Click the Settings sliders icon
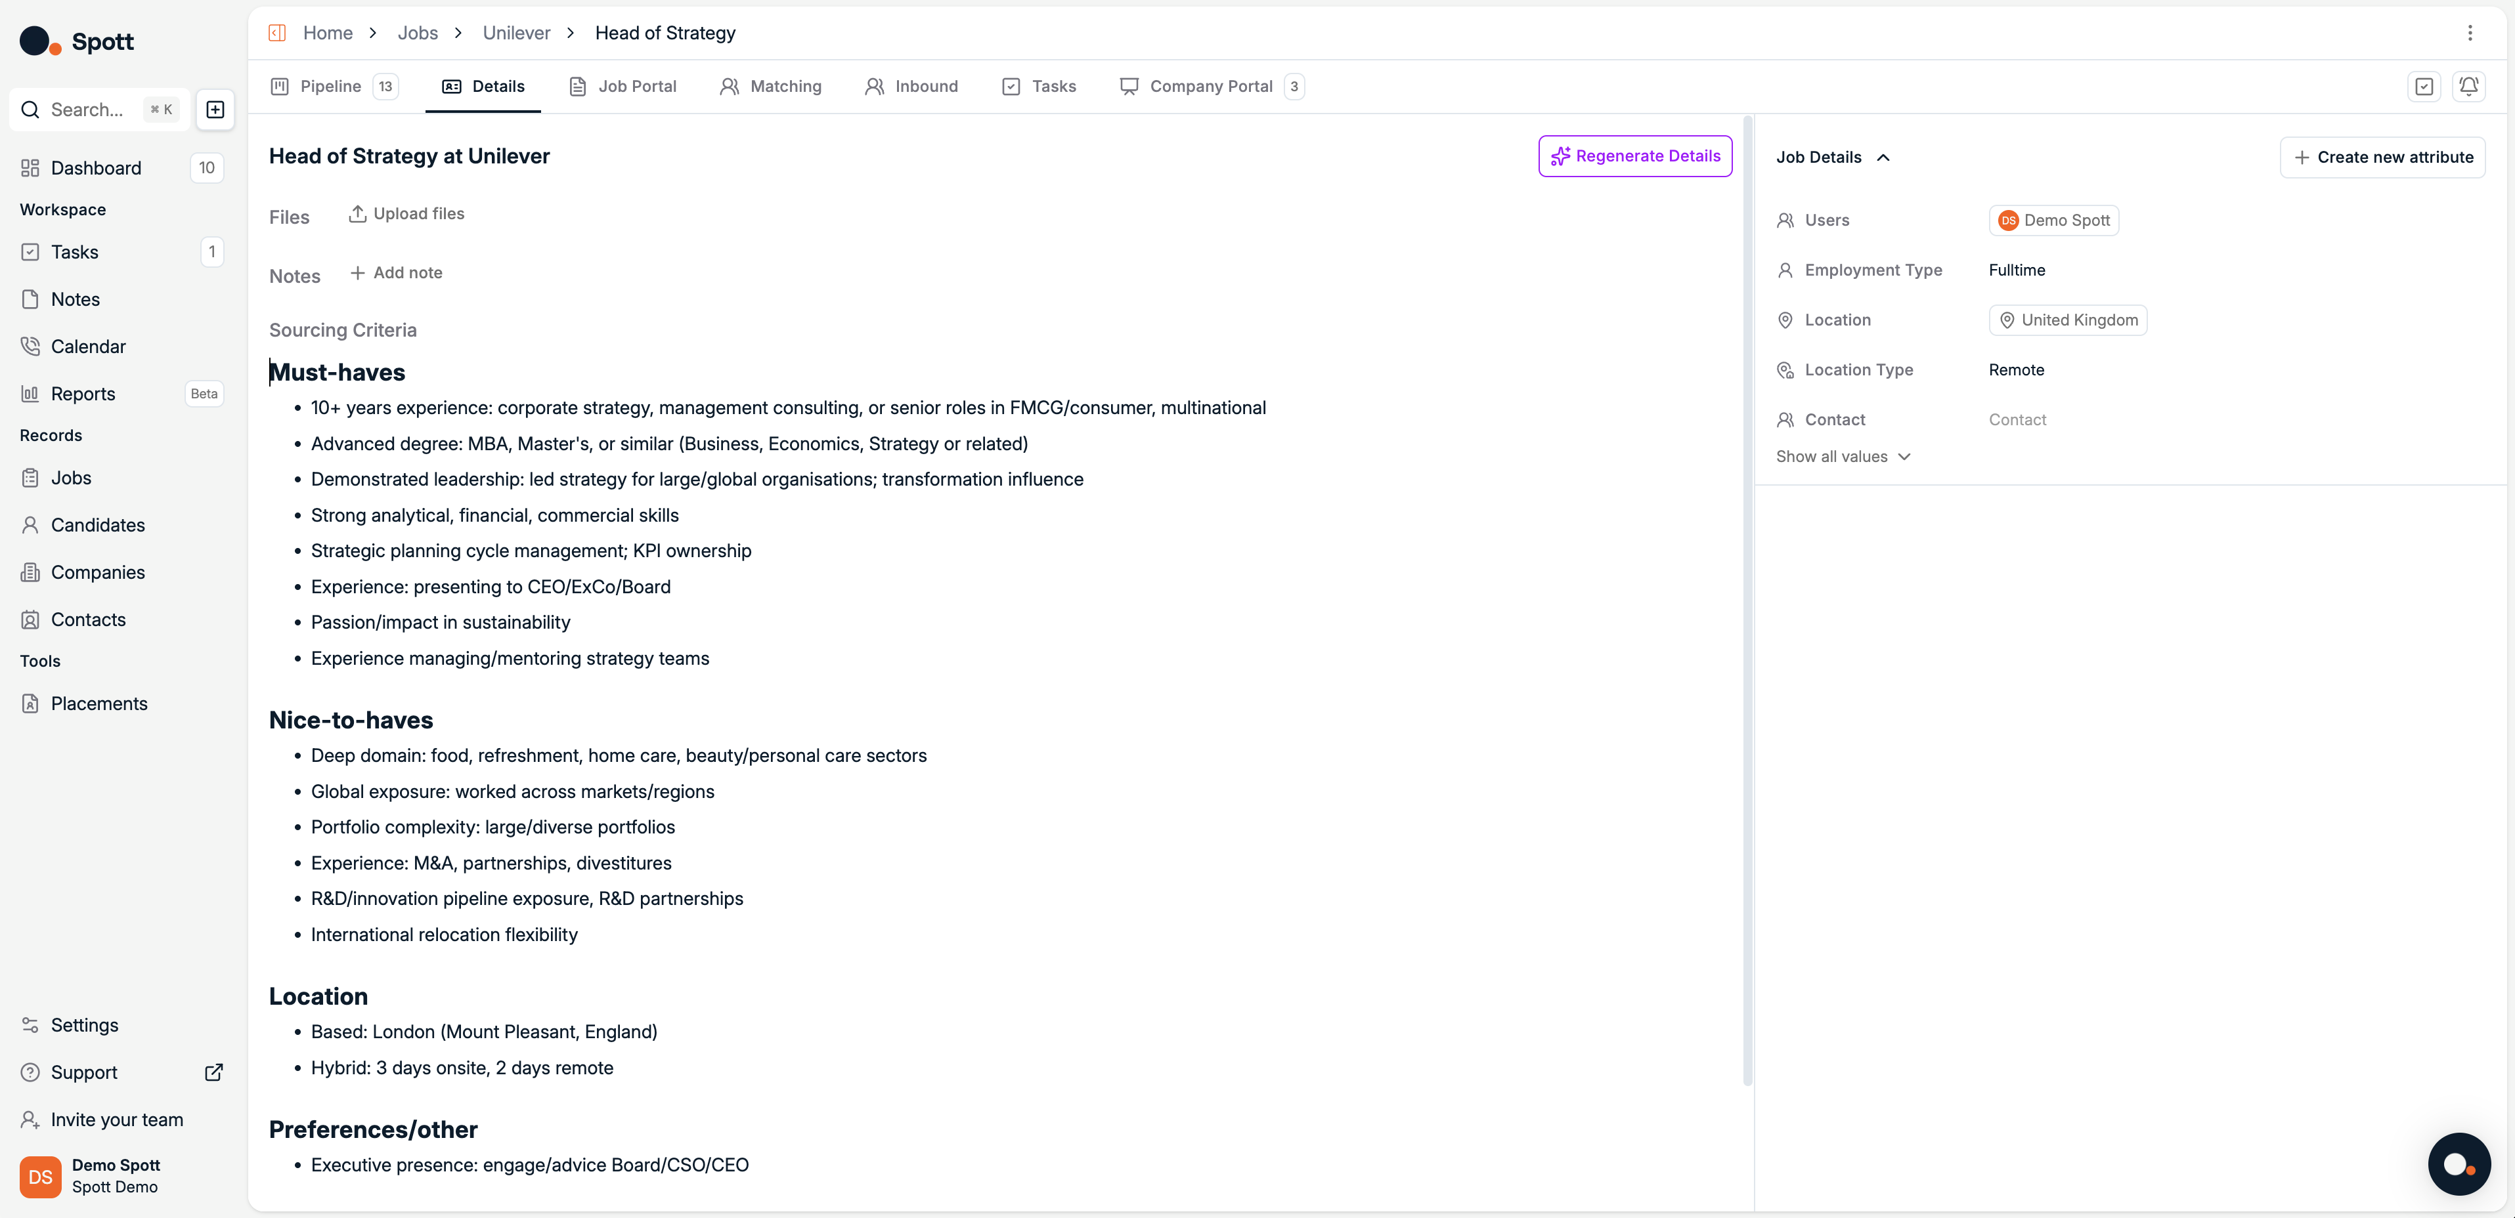The width and height of the screenshot is (2515, 1218). pos(30,1025)
